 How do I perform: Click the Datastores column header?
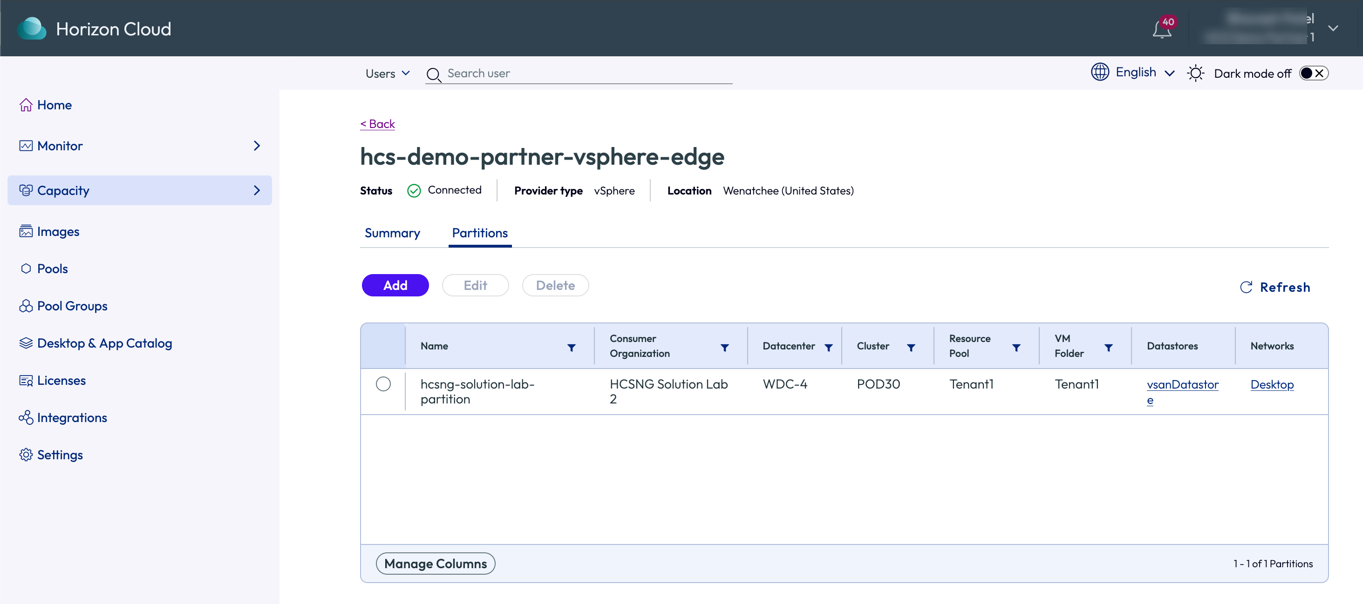[x=1172, y=346]
